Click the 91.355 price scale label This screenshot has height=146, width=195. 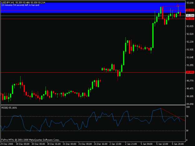[x=190, y=65]
